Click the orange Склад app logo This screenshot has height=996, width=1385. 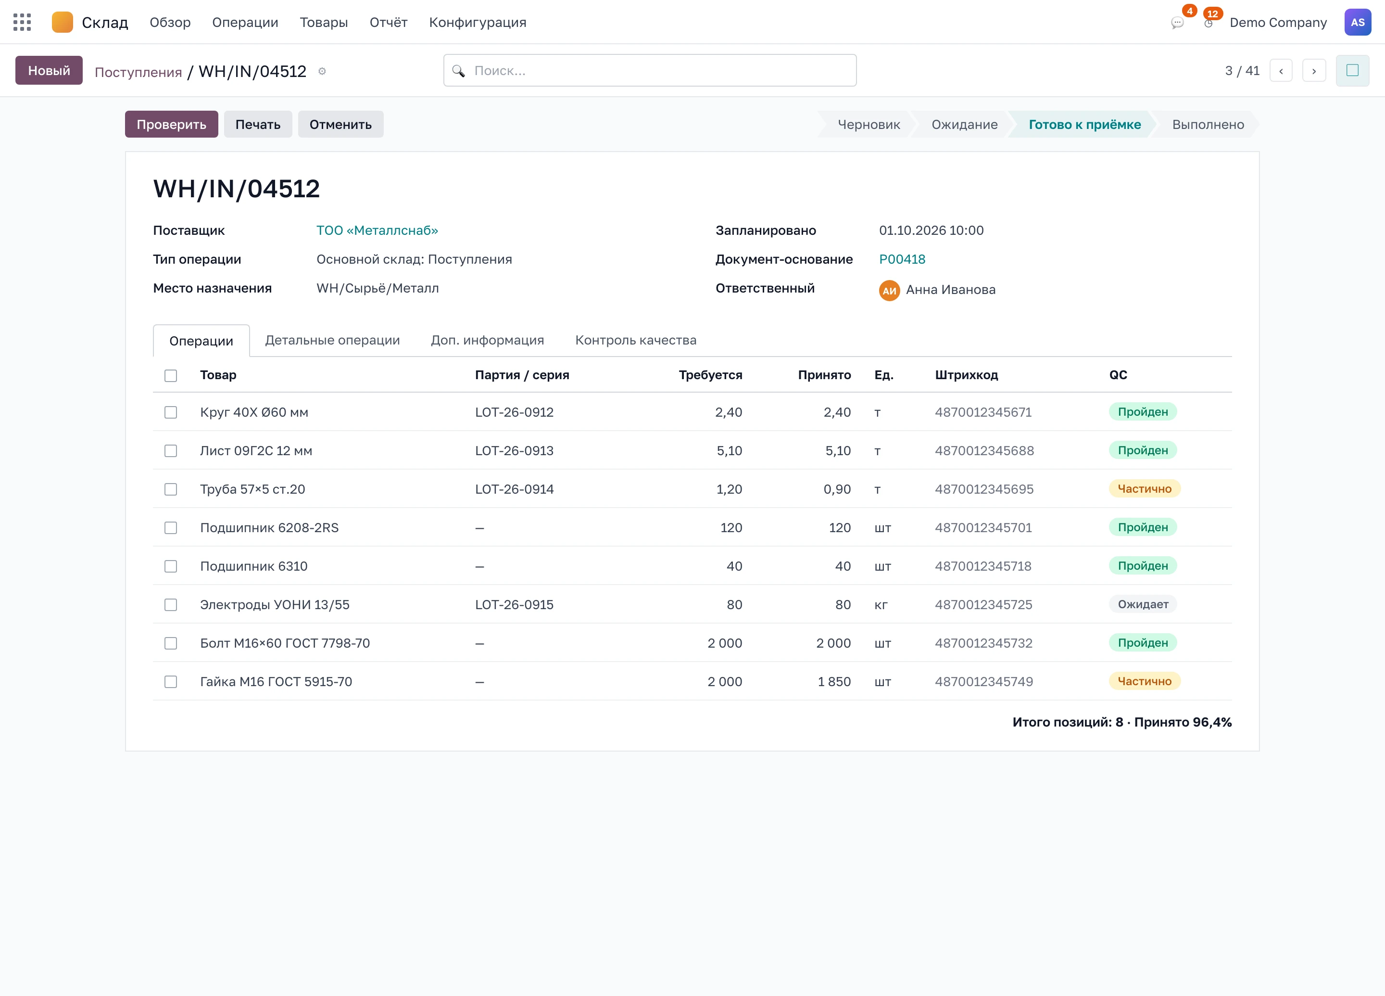(63, 23)
